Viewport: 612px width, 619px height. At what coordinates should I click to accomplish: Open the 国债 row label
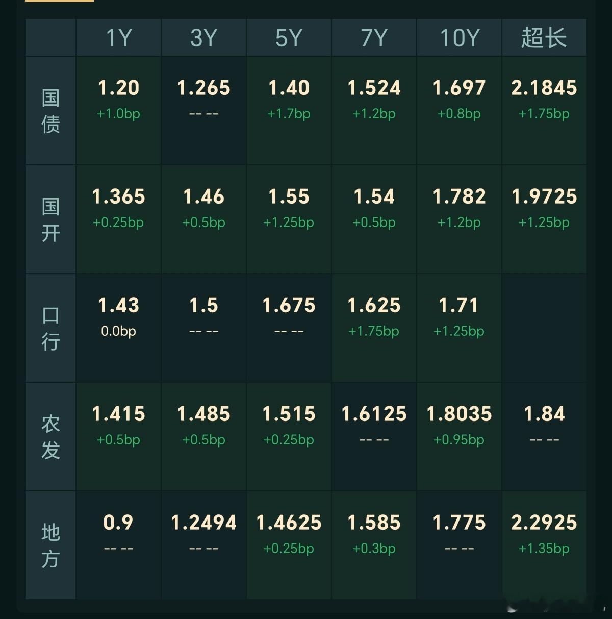tap(50, 111)
